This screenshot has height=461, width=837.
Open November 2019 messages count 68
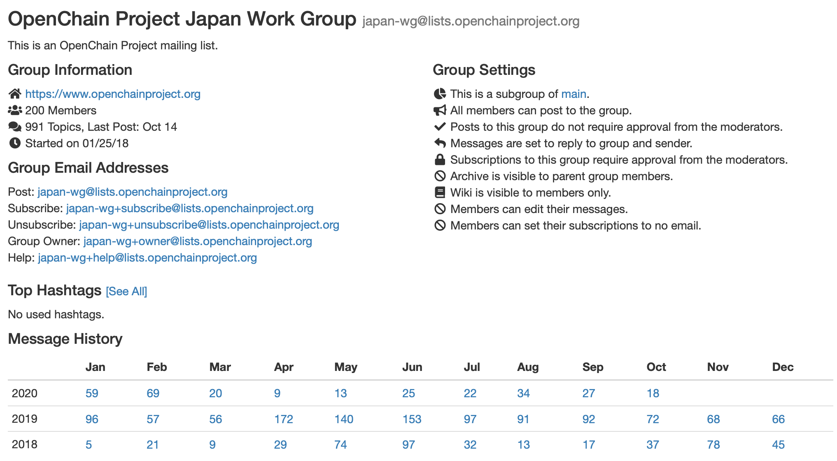[713, 419]
